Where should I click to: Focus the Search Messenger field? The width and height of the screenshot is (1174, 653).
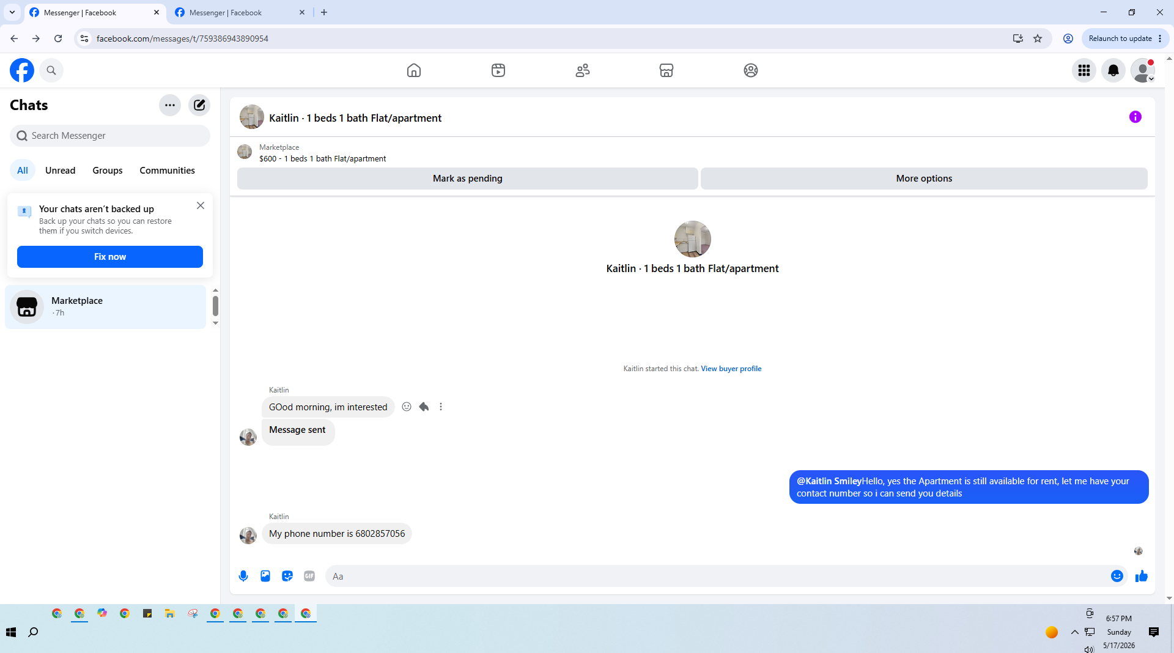coord(110,136)
